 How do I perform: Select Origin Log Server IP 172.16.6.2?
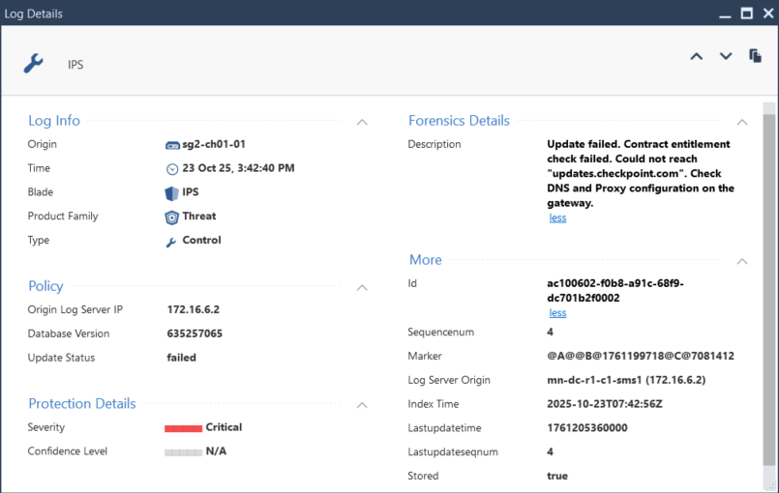pos(194,309)
